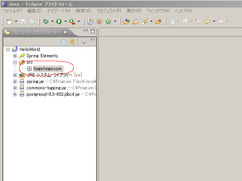
Task: Expand the spring.jar library node
Action: [x=15, y=81]
